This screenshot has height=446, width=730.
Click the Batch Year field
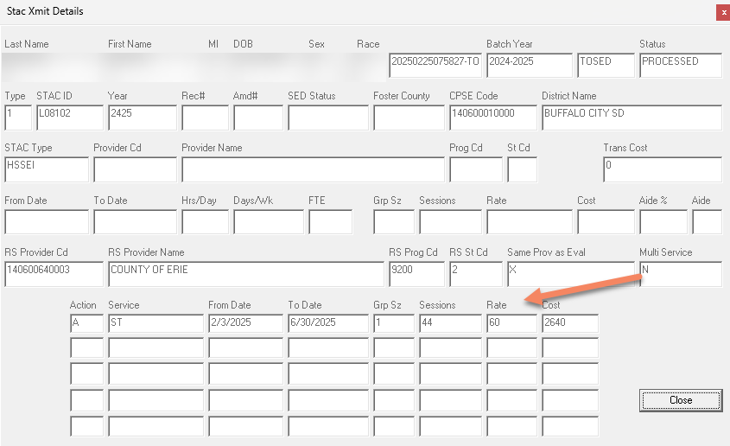coord(529,66)
